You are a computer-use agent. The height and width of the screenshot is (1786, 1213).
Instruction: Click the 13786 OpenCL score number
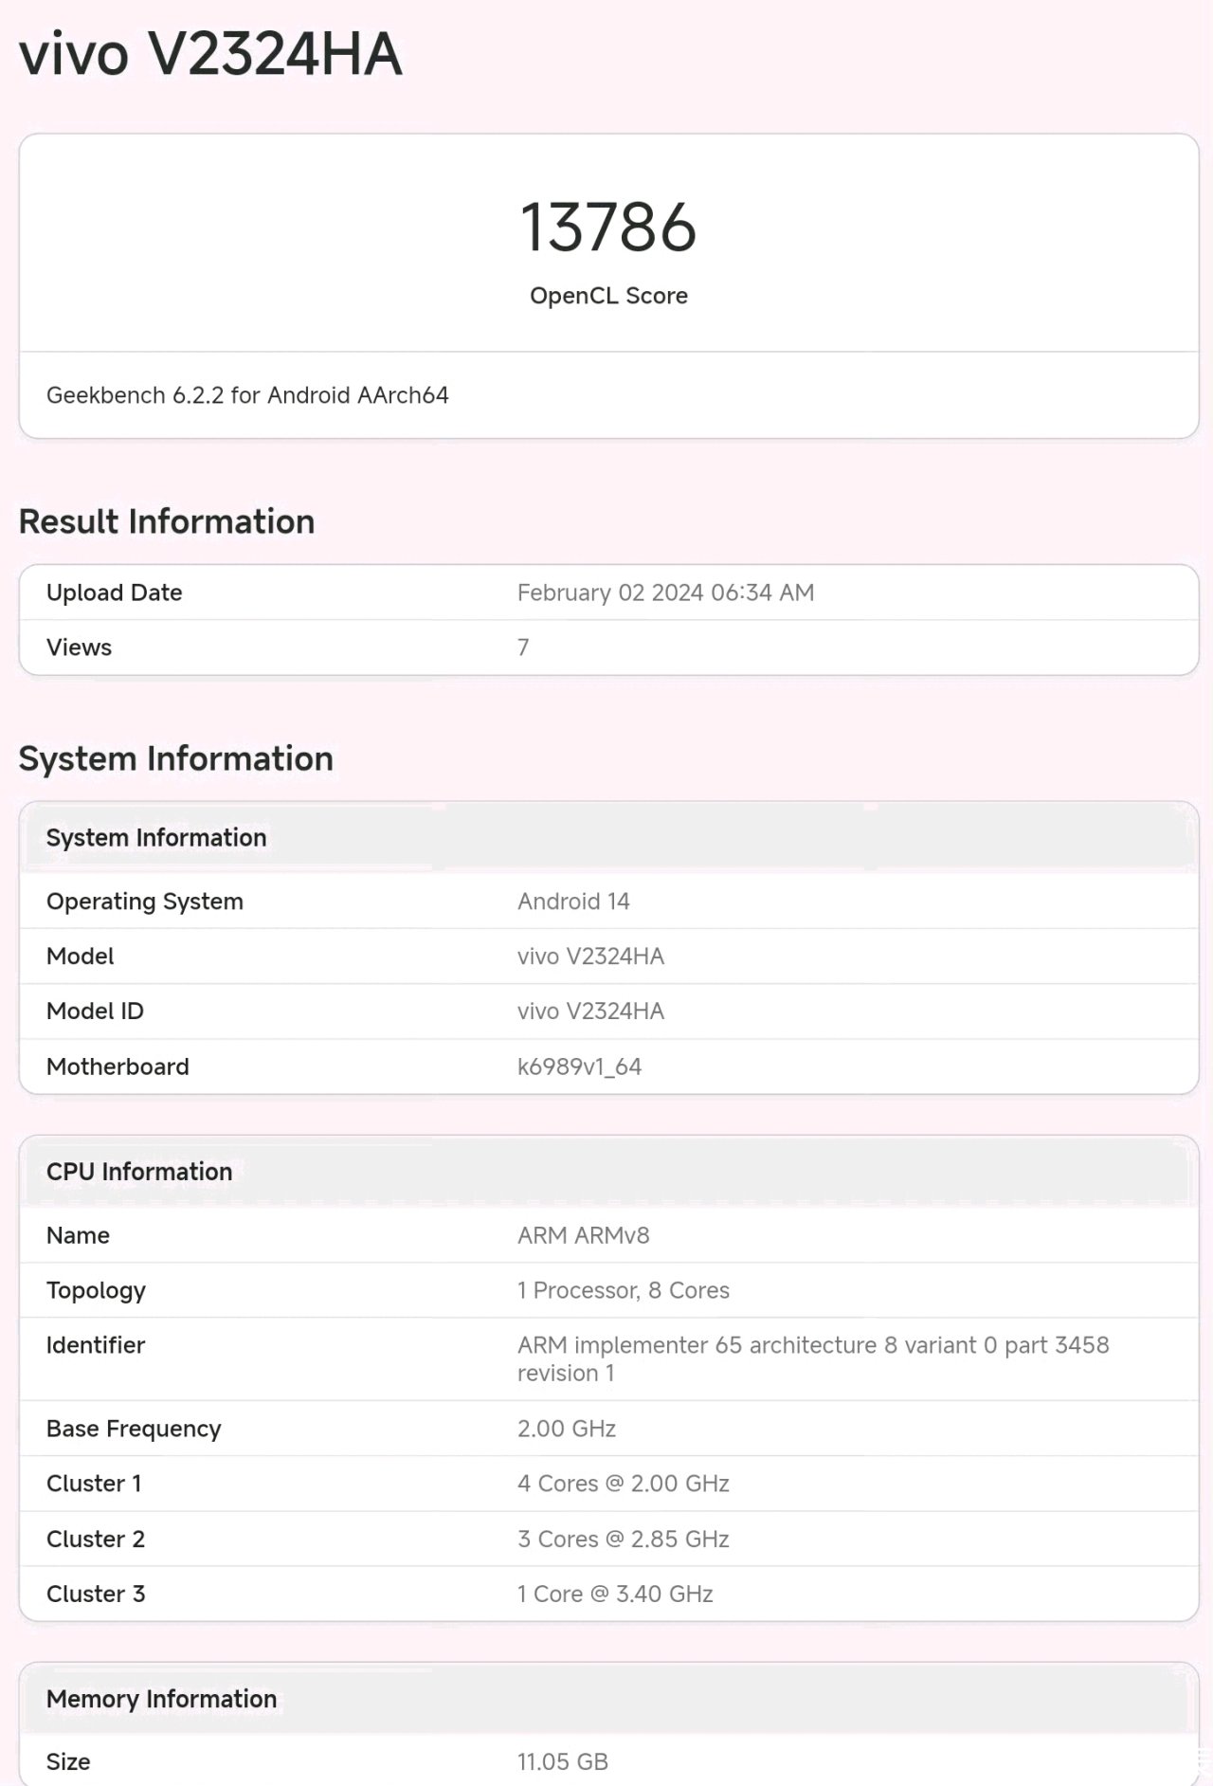point(608,228)
